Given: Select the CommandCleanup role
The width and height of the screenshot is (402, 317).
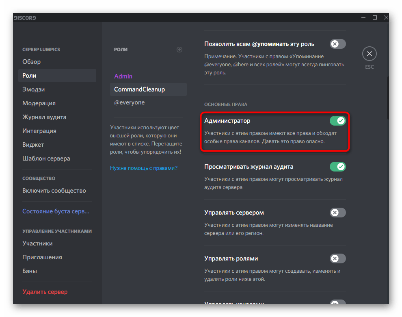Looking at the screenshot, I should click(x=148, y=89).
